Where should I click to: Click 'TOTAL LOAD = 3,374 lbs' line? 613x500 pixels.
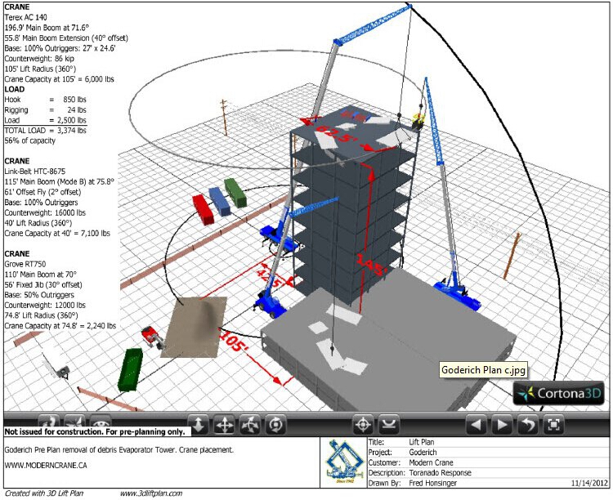(x=45, y=130)
